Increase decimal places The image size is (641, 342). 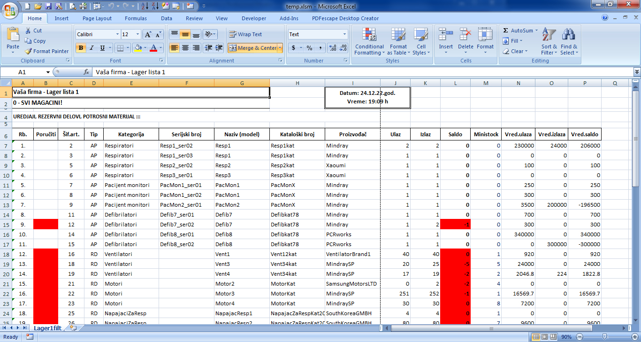(333, 48)
